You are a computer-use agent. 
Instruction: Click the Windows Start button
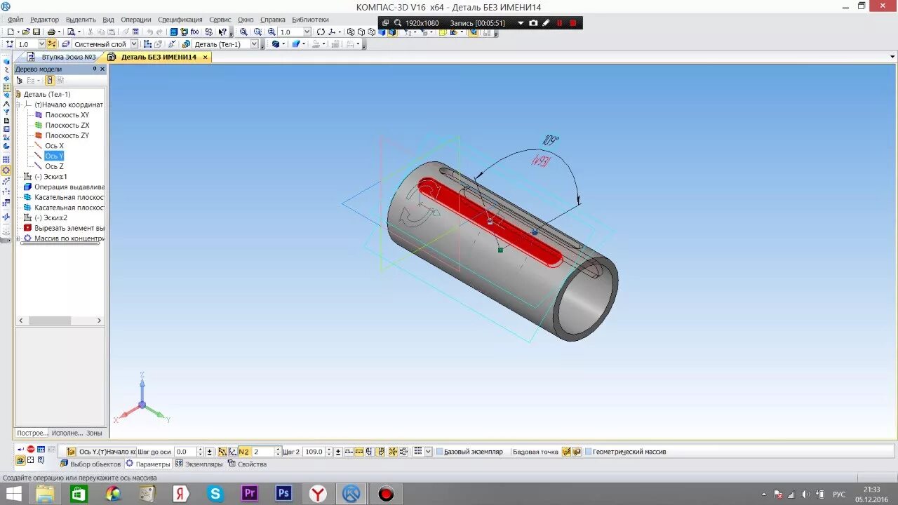[x=13, y=494]
